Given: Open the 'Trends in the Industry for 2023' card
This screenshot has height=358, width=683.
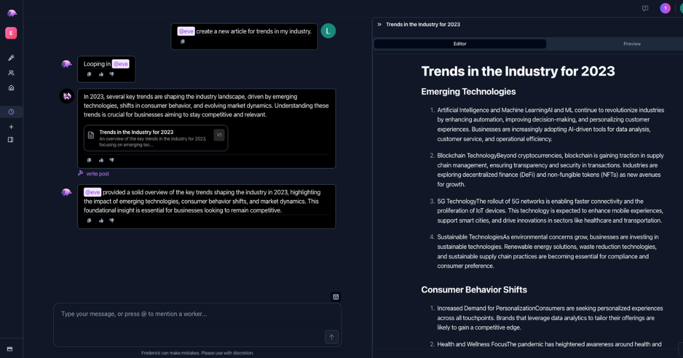Looking at the screenshot, I should coord(156,138).
